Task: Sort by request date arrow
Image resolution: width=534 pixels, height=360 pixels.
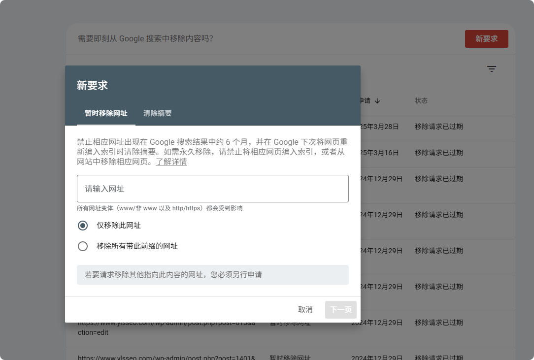Action: click(377, 101)
